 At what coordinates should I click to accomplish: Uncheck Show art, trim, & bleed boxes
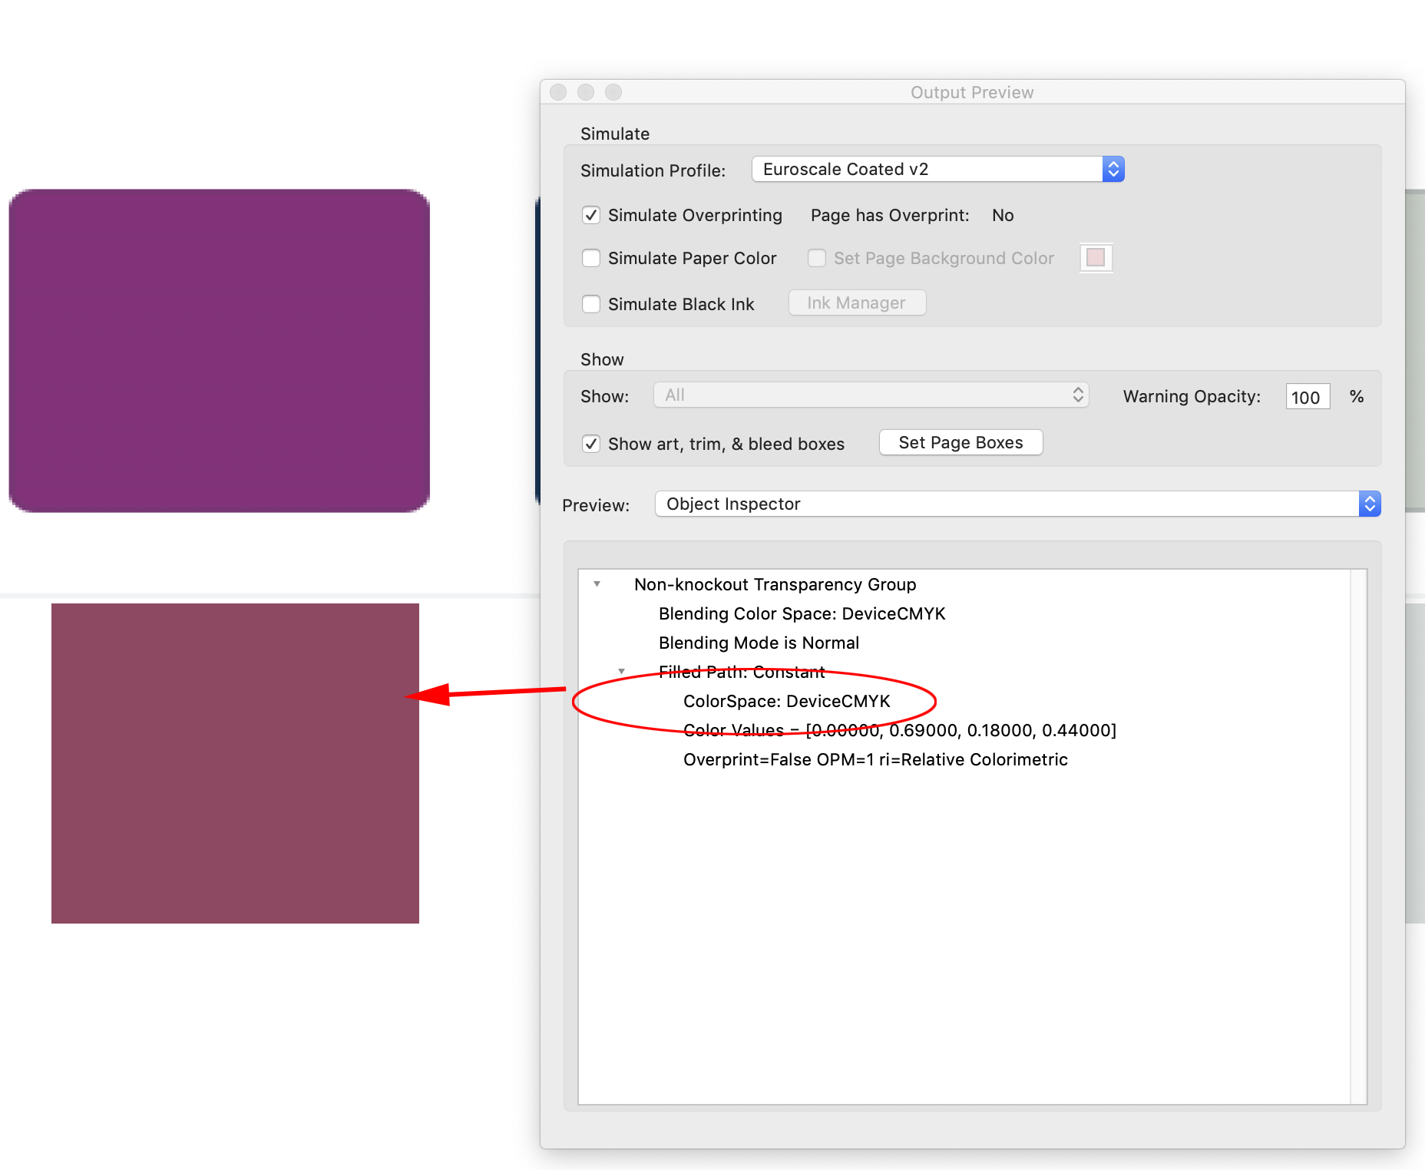pos(591,444)
